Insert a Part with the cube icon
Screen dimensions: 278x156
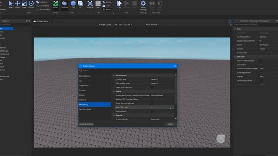point(73,3)
